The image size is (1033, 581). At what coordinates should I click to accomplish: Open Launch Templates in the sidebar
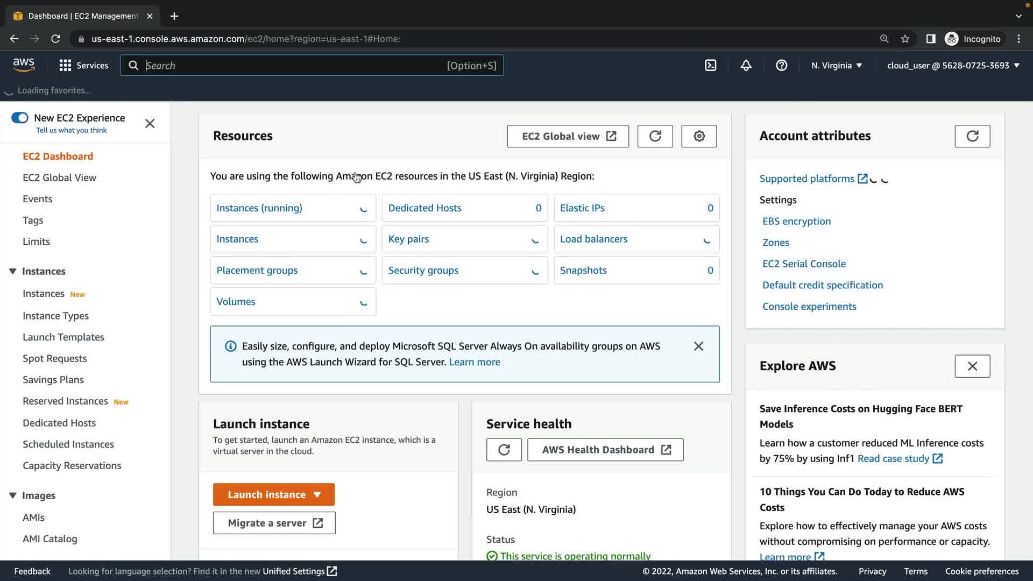[x=63, y=337]
